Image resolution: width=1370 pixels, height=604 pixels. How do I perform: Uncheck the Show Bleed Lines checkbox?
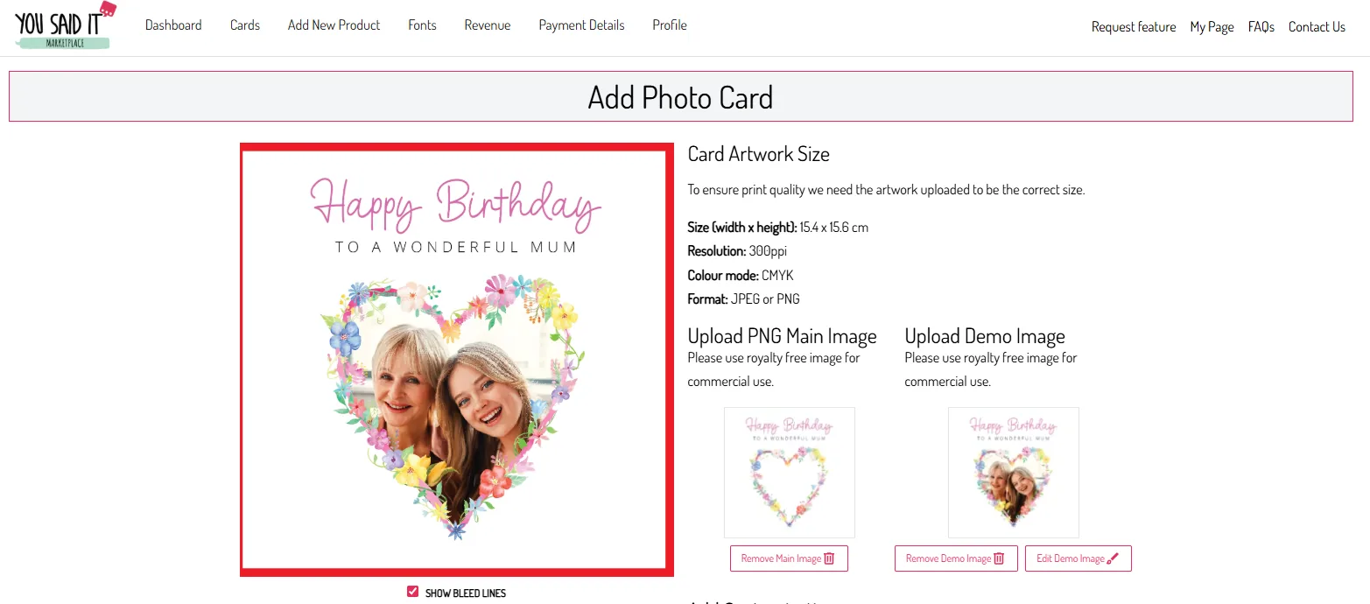[413, 592]
